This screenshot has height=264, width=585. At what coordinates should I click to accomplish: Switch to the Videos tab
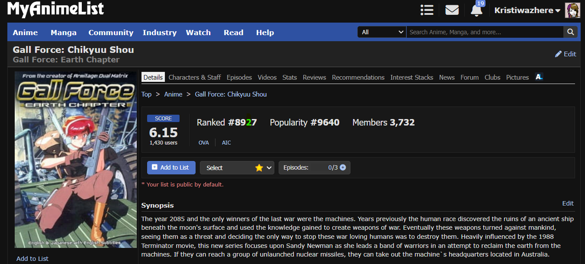pos(267,77)
